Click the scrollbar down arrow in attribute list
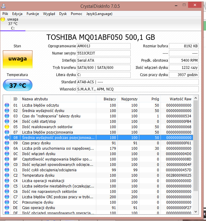The width and height of the screenshot is (206, 221). point(196,211)
